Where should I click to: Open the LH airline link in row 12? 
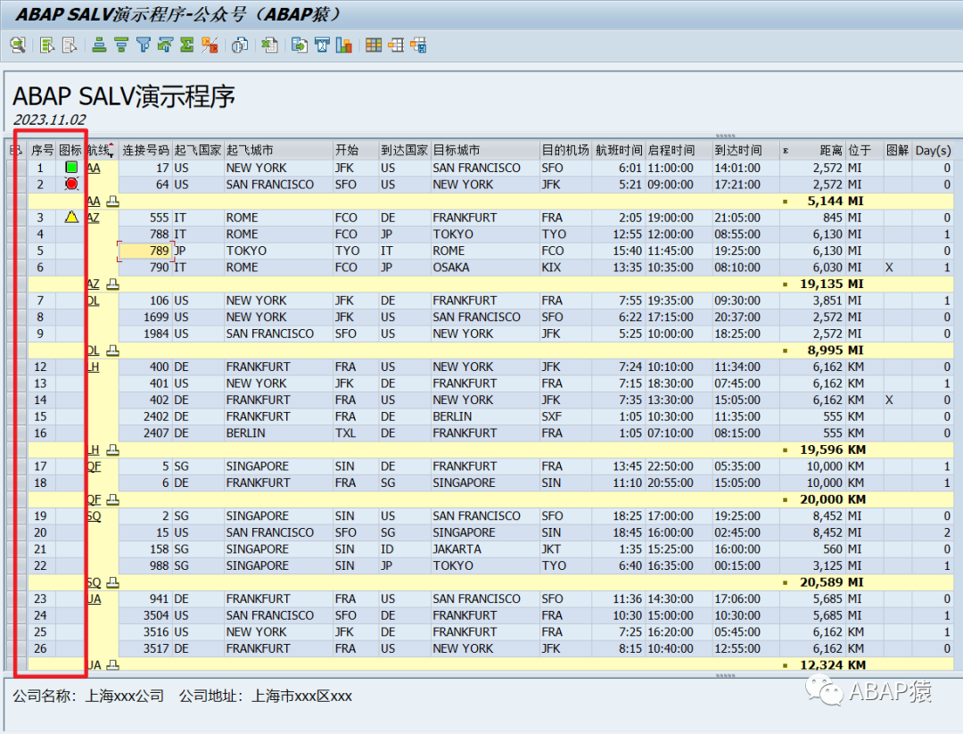point(93,367)
